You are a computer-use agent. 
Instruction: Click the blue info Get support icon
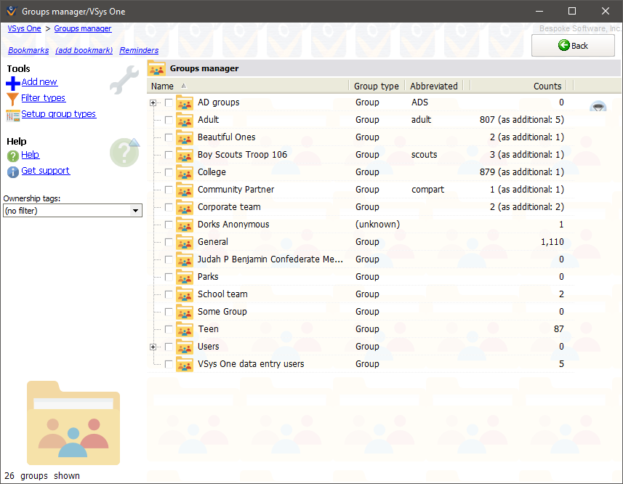pos(12,172)
